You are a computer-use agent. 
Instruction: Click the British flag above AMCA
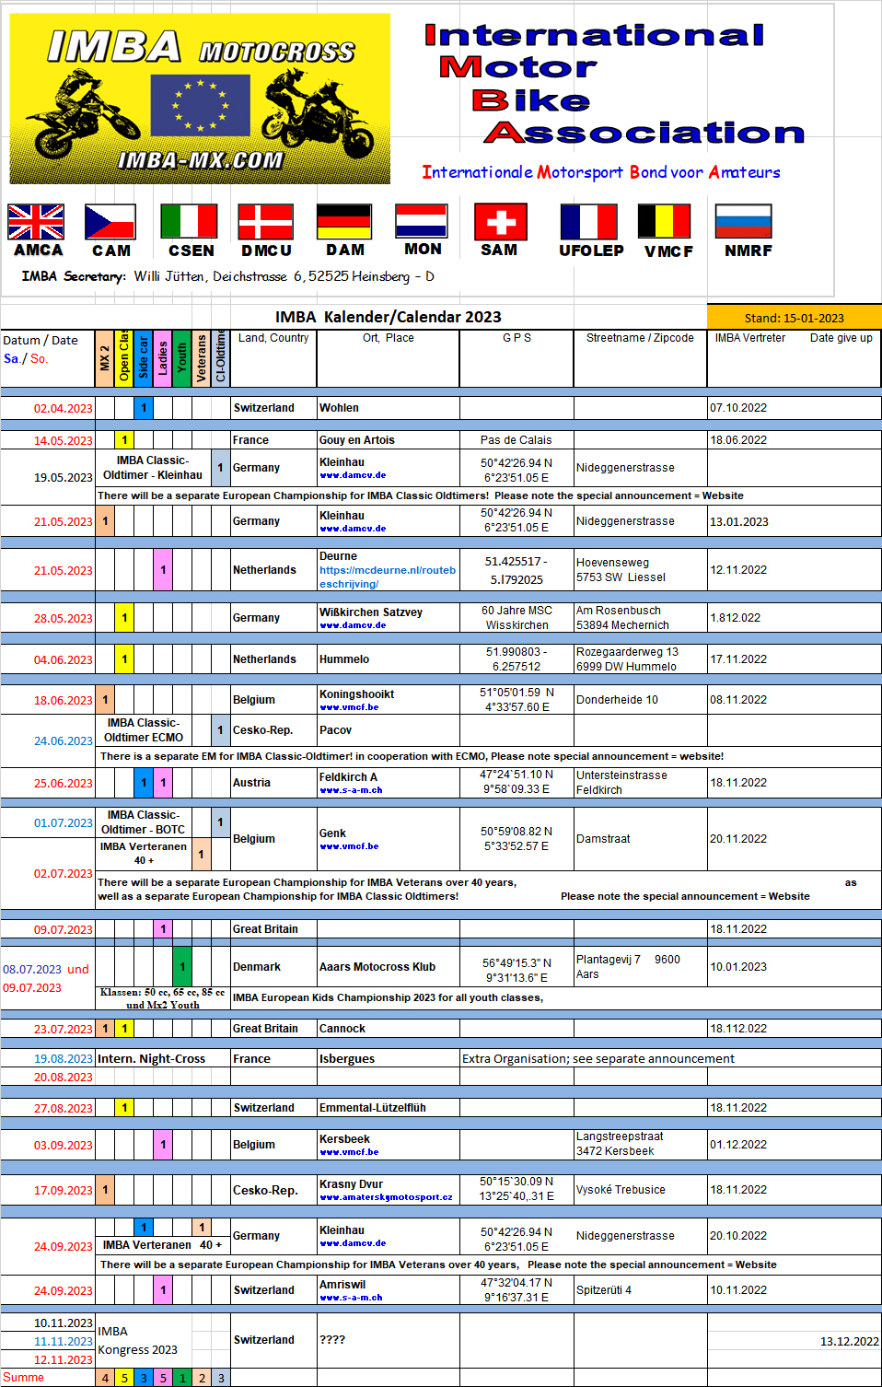click(x=36, y=222)
